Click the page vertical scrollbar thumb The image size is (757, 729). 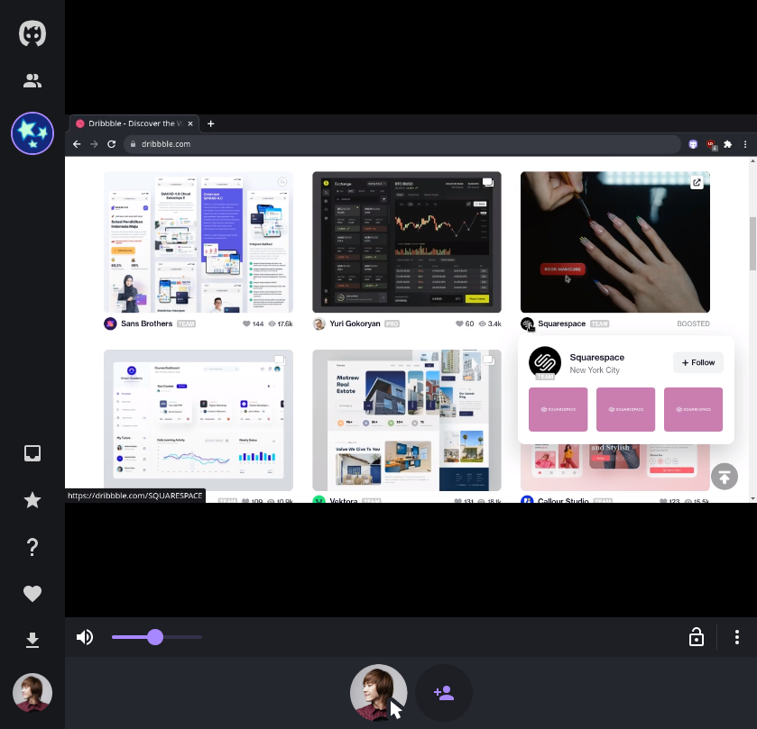tap(752, 243)
